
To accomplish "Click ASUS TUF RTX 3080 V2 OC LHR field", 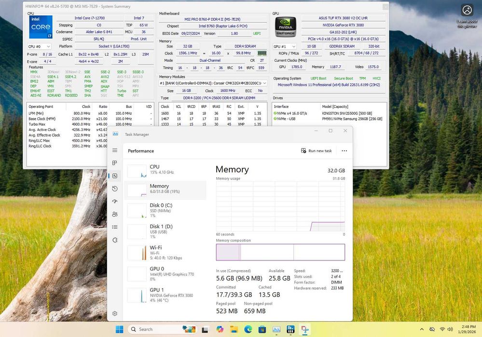I will (x=343, y=18).
